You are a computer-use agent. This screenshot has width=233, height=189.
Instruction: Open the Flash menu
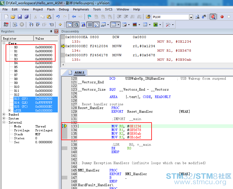point(51,9)
